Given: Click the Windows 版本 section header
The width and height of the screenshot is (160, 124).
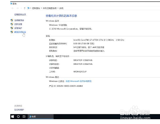Looking at the screenshot, I should (52, 21).
